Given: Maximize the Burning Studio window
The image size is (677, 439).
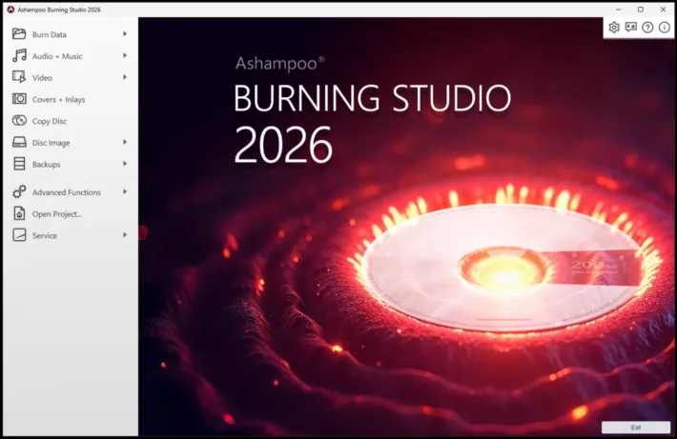Looking at the screenshot, I should pyautogui.click(x=641, y=10).
